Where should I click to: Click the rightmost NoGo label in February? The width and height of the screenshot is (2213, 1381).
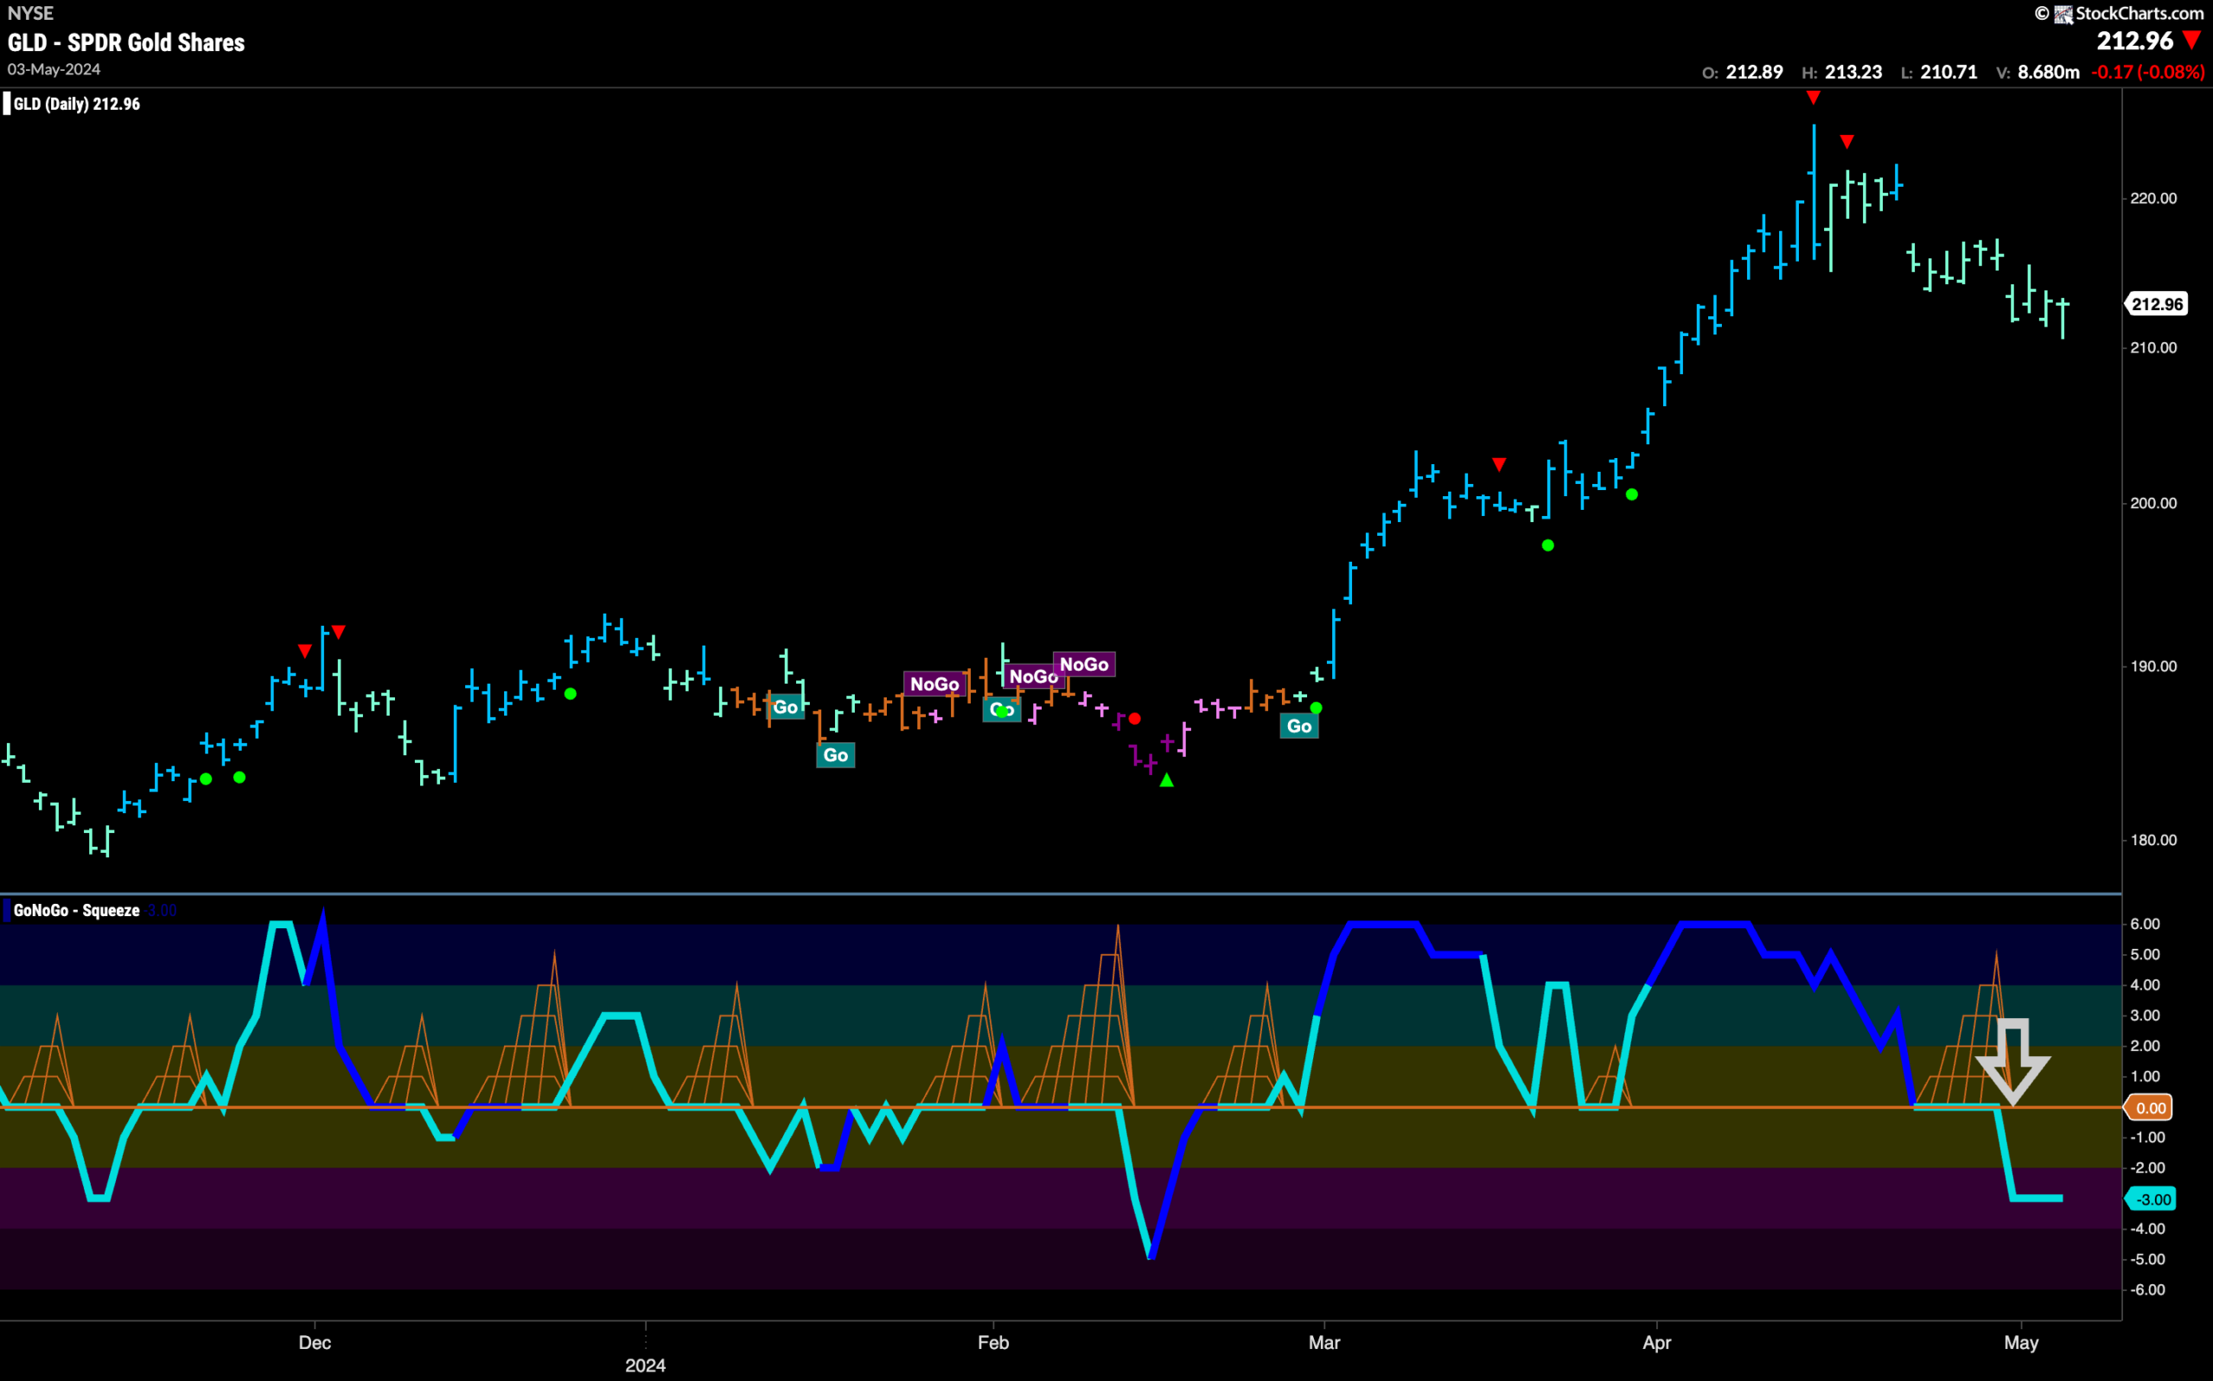click(1084, 664)
